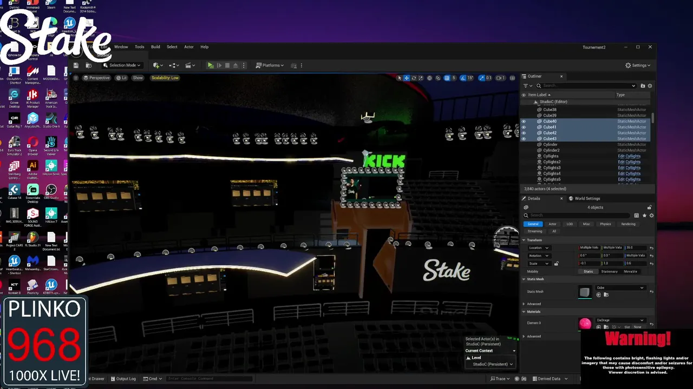Click Edit Cyllights link for Cyllights3
The image size is (693, 389).
pyautogui.click(x=629, y=167)
